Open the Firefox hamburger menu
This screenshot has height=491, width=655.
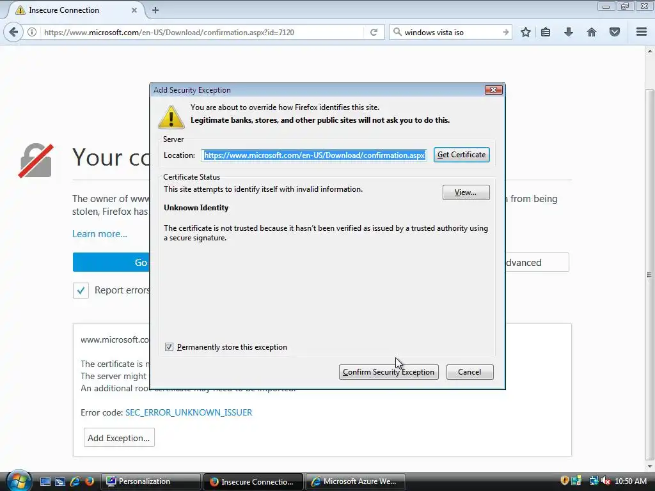[x=642, y=32]
